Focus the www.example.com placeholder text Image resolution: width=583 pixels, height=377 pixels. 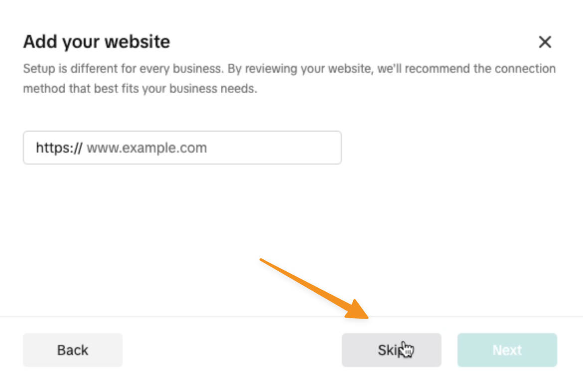[146, 148]
